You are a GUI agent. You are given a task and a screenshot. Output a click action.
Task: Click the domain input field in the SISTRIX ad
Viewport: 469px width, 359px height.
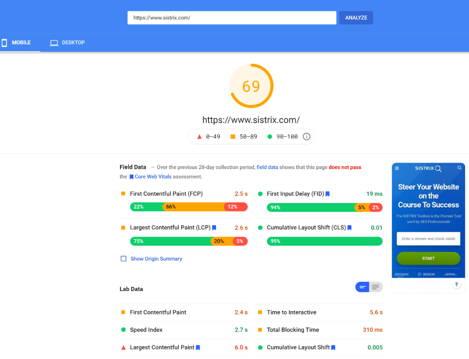click(x=428, y=239)
